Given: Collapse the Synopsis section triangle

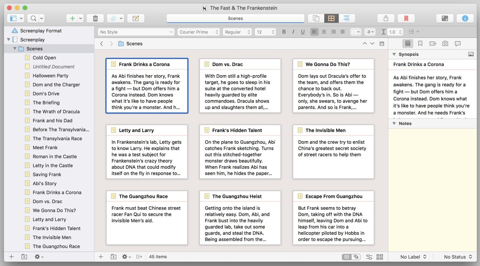Looking at the screenshot, I should click(394, 54).
